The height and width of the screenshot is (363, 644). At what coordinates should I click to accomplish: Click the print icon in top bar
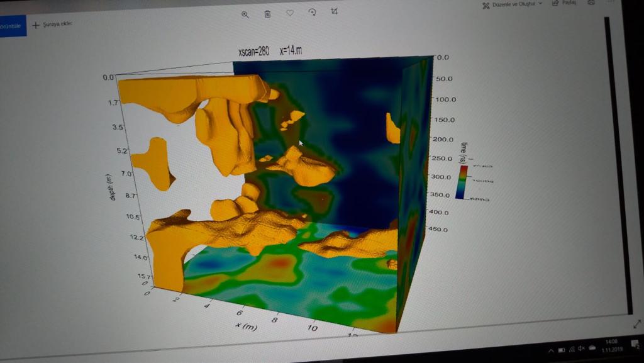click(591, 3)
